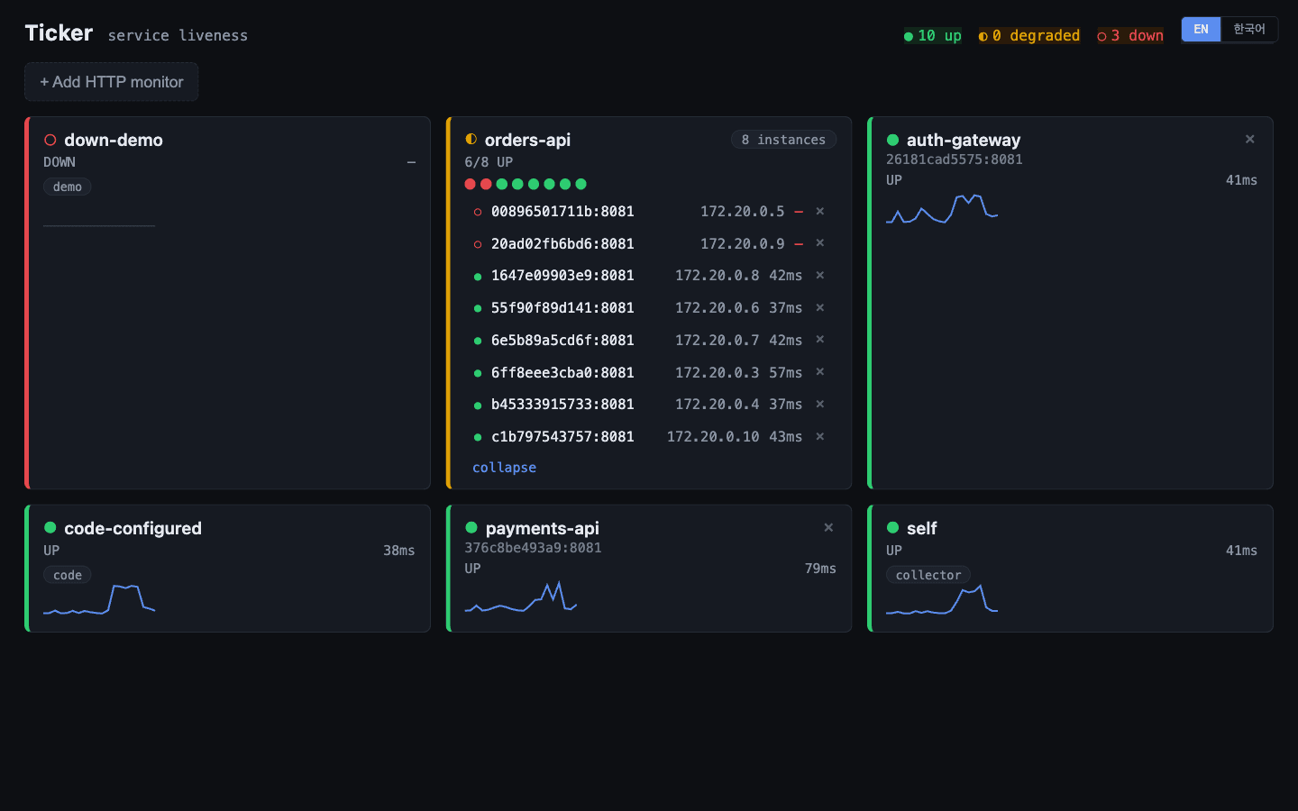Delete the auth-gateway monitor card
The width and height of the screenshot is (1298, 811).
click(x=1250, y=139)
